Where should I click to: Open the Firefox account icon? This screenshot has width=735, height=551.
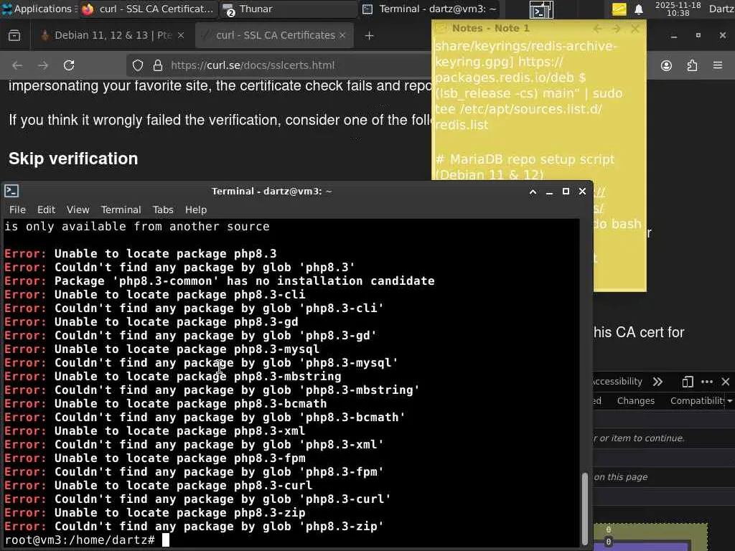666,65
